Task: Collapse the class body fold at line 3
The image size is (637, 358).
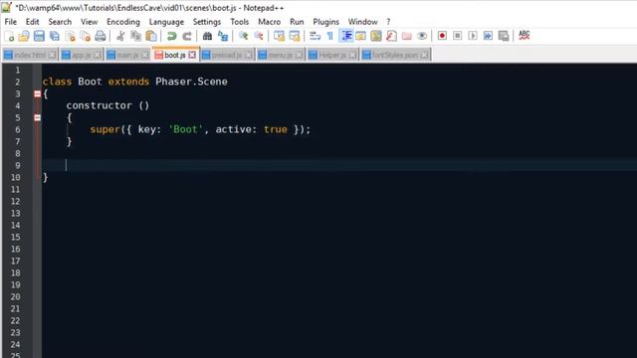Action: point(38,94)
